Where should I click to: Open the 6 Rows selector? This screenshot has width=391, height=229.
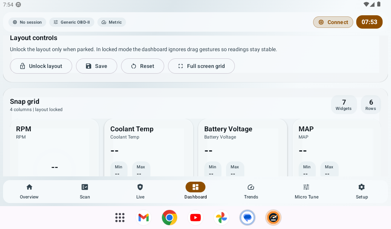tap(370, 104)
